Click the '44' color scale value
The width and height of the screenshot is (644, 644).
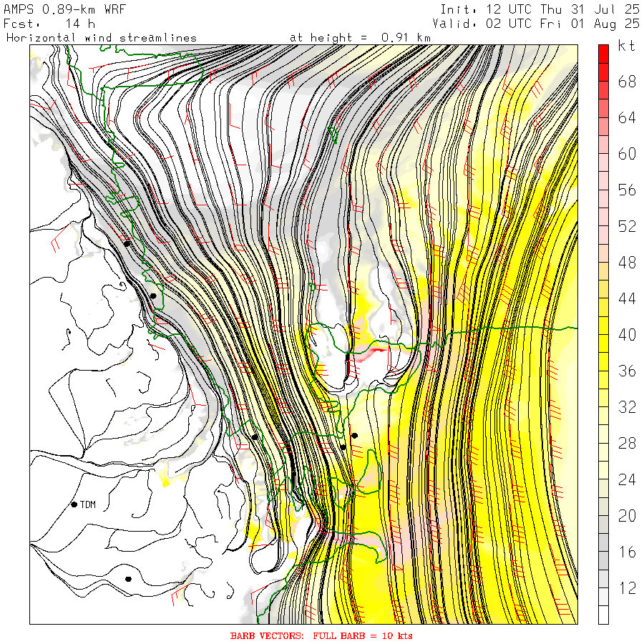627,299
